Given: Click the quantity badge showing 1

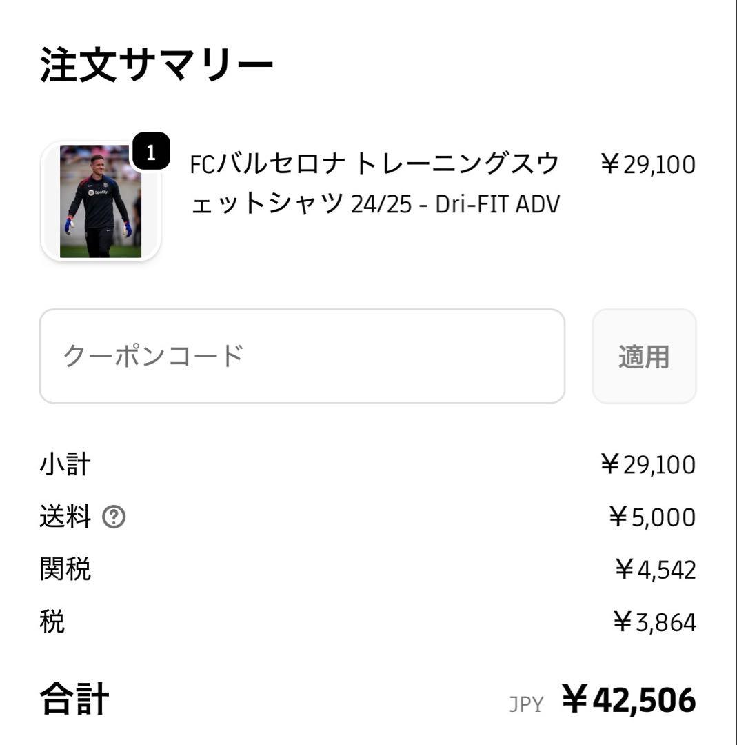Looking at the screenshot, I should (151, 151).
